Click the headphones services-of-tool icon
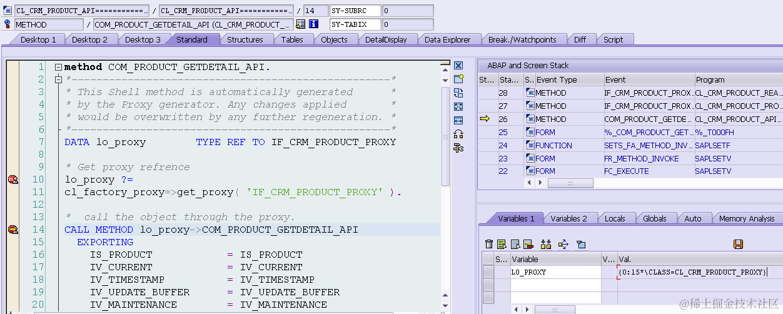The image size is (783, 314). (x=458, y=134)
